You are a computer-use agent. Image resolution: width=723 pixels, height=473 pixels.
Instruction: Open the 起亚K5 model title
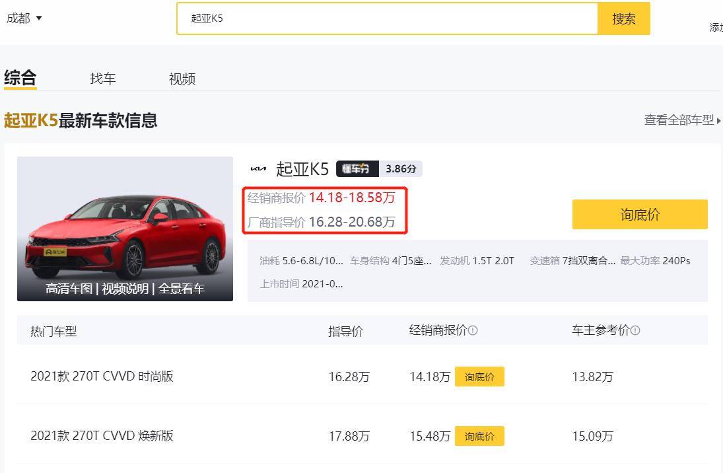click(x=302, y=169)
